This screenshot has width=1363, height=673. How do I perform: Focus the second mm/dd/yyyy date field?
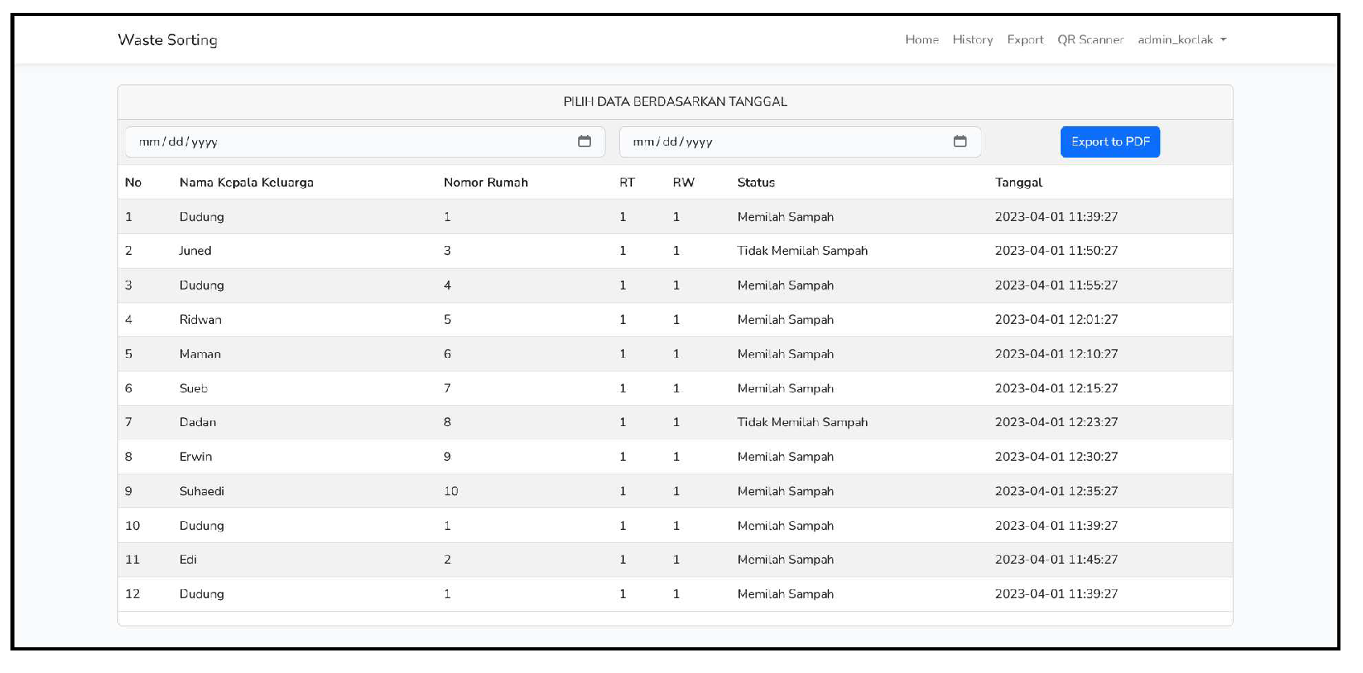780,142
